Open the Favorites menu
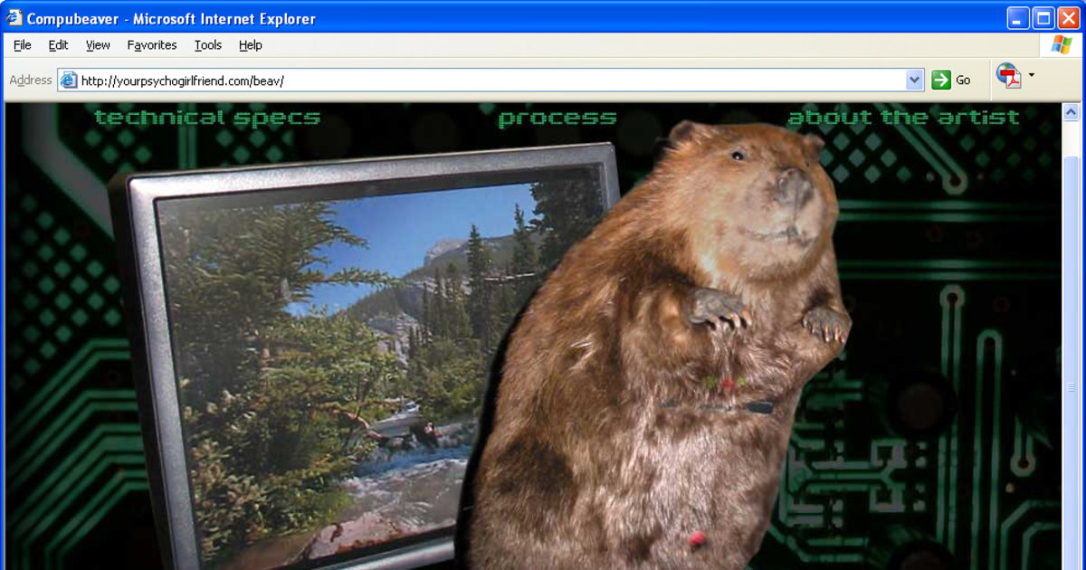The height and width of the screenshot is (570, 1086). pos(151,45)
